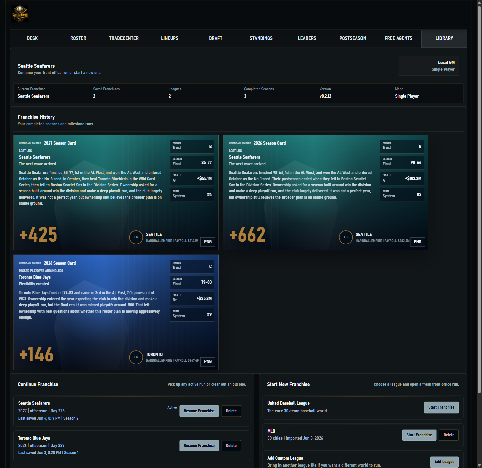482x468 pixels.
Task: Switch to the Postseason tab
Action: [x=353, y=38]
